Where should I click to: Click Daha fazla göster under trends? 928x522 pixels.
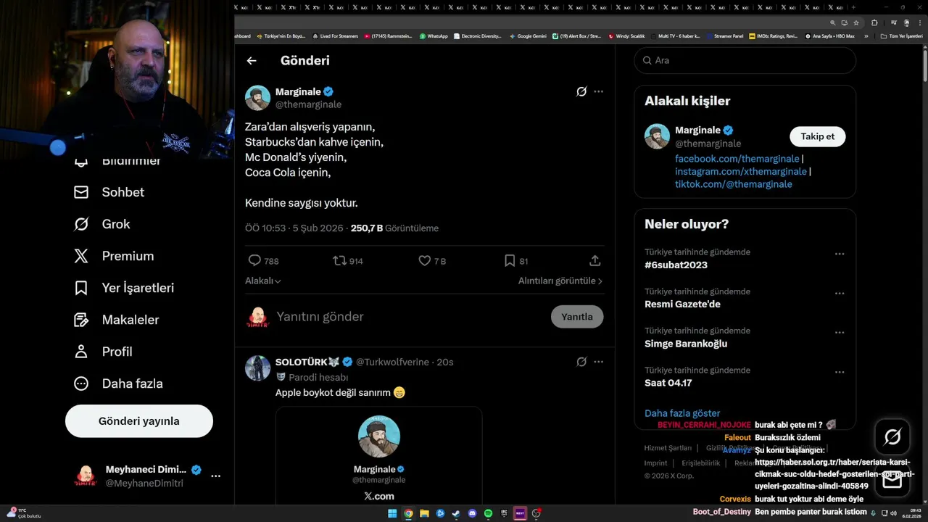(x=682, y=413)
